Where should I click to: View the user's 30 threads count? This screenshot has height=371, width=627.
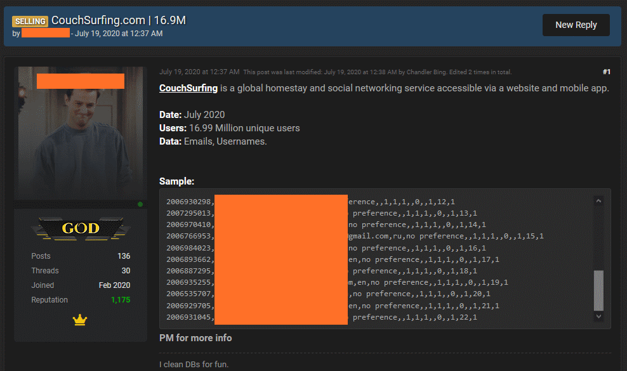125,271
